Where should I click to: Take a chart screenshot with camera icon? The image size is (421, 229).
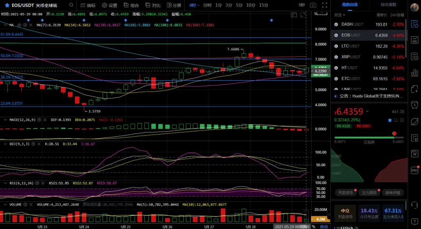(x=313, y=5)
